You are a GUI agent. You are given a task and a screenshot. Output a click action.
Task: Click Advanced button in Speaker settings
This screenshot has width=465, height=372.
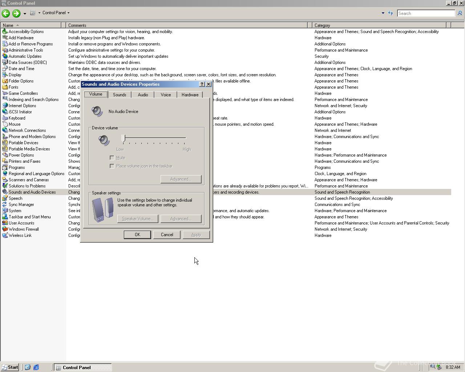click(181, 219)
